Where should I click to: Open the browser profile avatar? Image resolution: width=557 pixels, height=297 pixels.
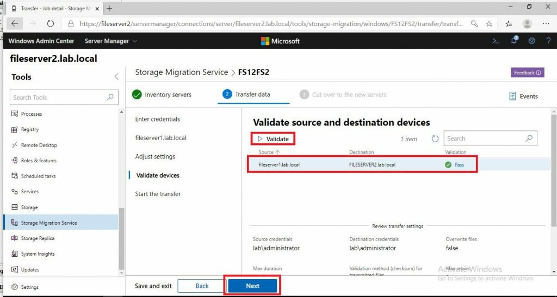527,24
